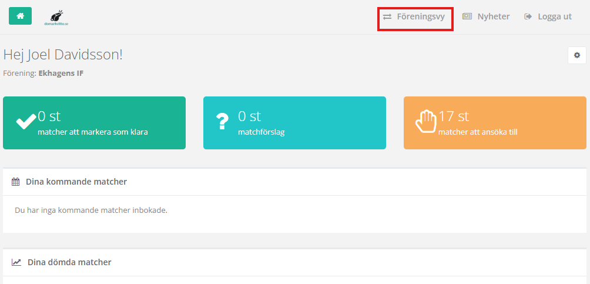Open the Nyheter page
The image size is (590, 284).
coord(486,16)
